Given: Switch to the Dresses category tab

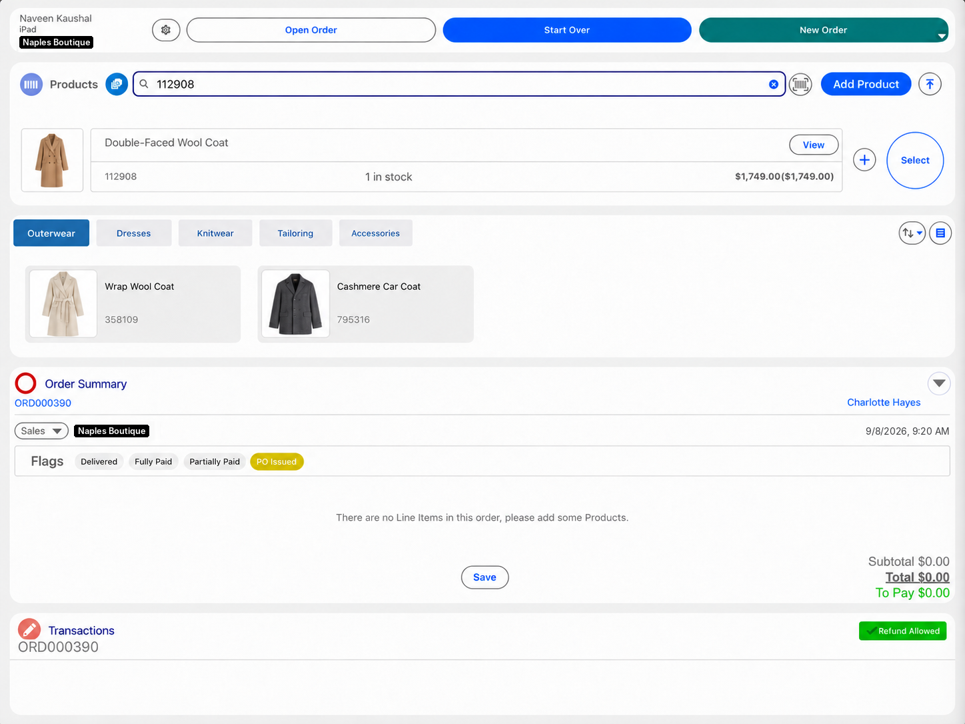Looking at the screenshot, I should pos(134,233).
